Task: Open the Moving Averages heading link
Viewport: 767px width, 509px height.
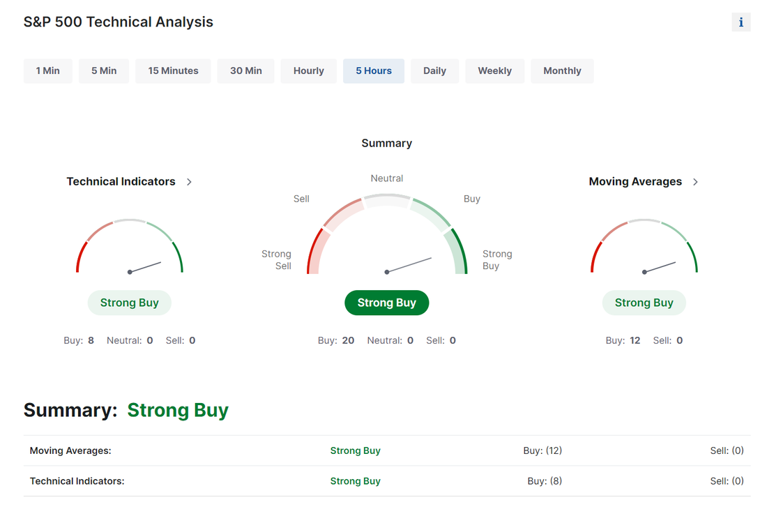Action: point(635,181)
